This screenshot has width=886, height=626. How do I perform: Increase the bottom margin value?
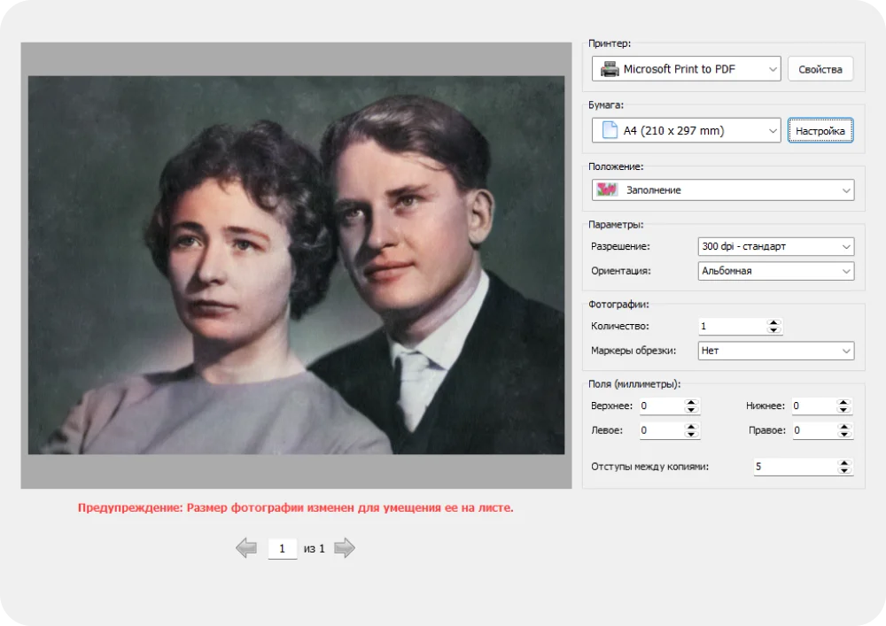[x=843, y=402]
